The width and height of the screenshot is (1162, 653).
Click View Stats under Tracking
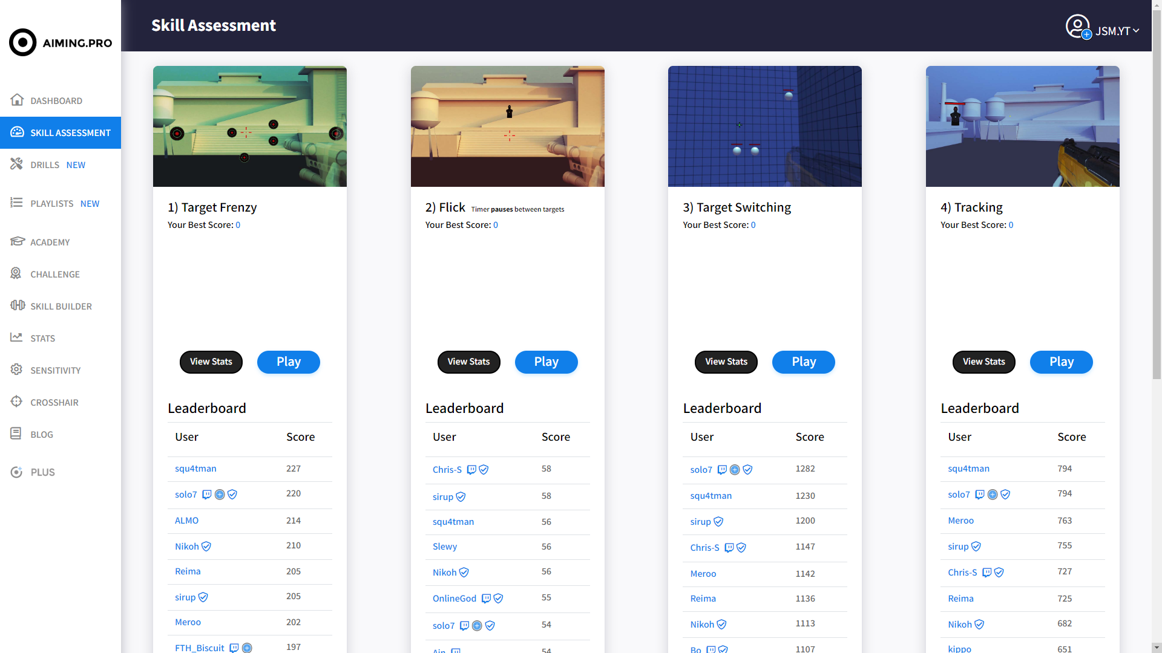(x=983, y=362)
